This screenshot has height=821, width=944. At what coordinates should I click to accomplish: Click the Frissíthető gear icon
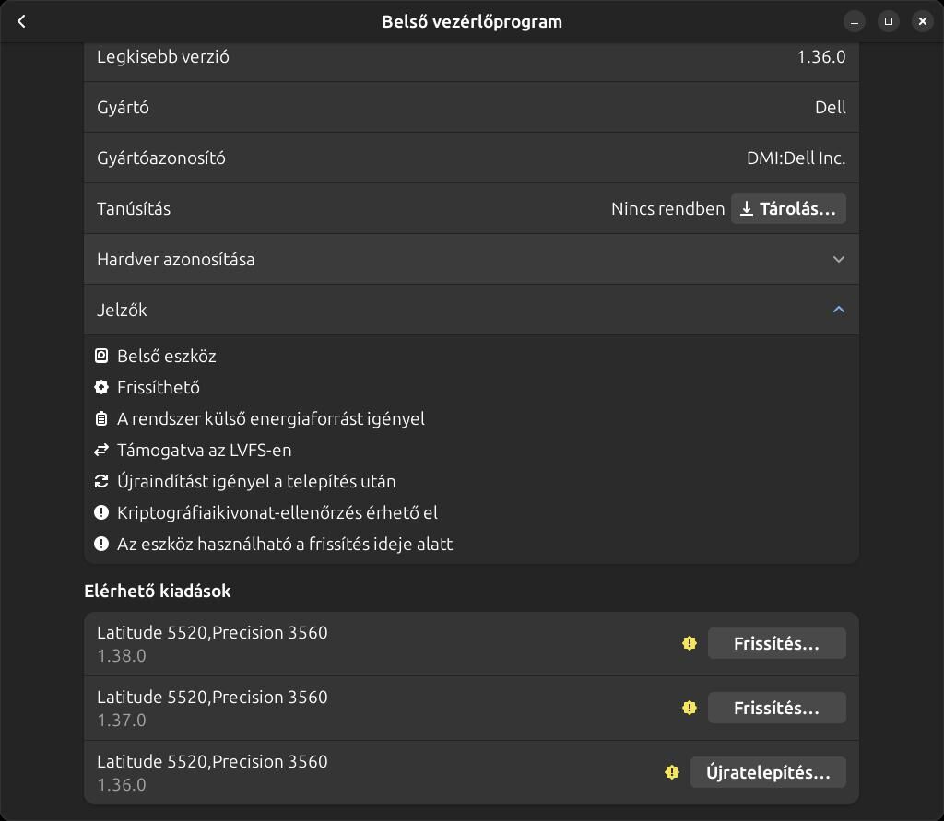point(102,387)
